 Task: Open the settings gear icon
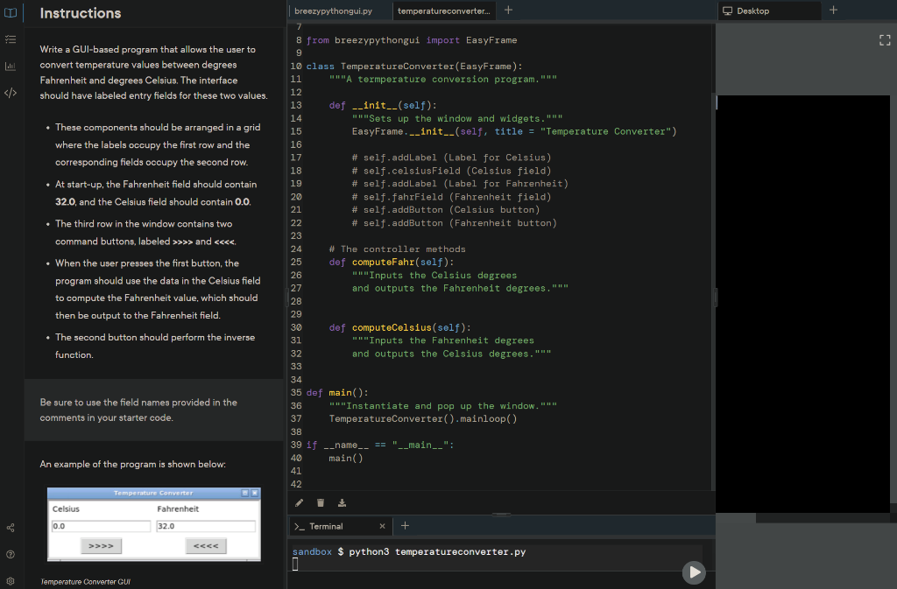pos(11,581)
